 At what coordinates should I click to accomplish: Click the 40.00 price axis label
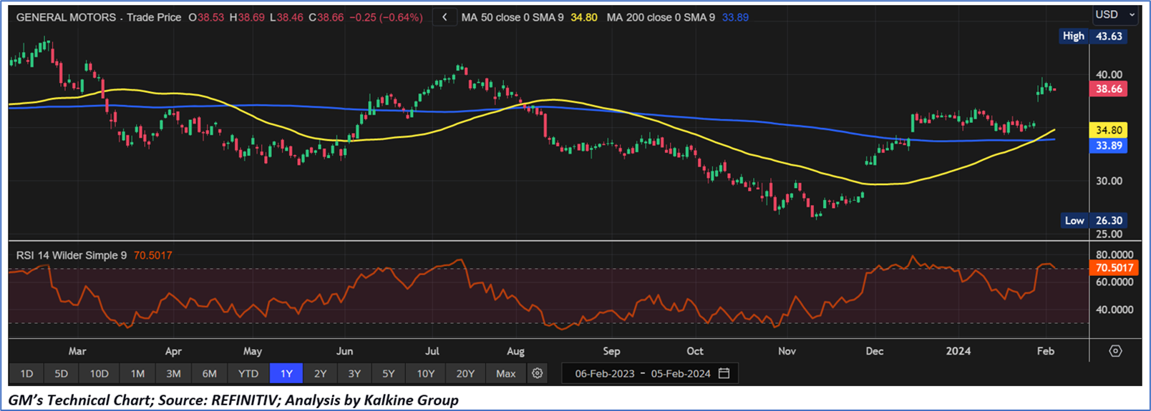click(x=1109, y=74)
